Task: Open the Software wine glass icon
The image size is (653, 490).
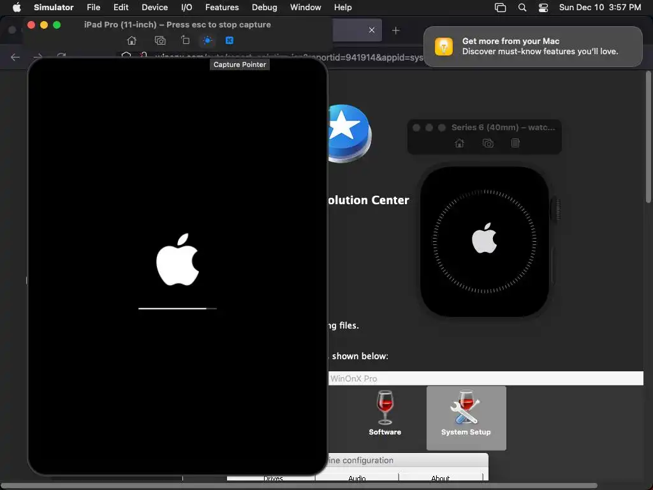Action: click(x=385, y=413)
